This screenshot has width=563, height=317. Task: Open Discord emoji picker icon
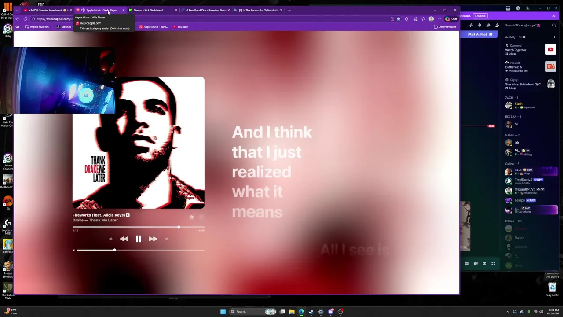point(484,264)
